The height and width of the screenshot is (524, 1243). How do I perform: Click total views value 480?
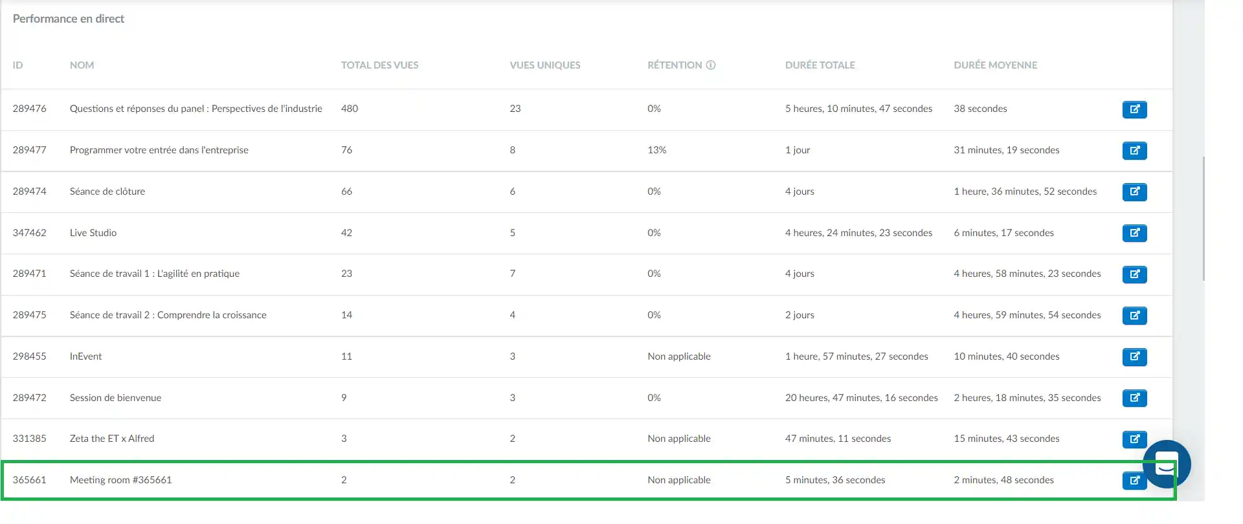coord(349,109)
